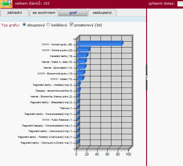Focus the zpřesnit dotaz input field

[x=180, y=4]
